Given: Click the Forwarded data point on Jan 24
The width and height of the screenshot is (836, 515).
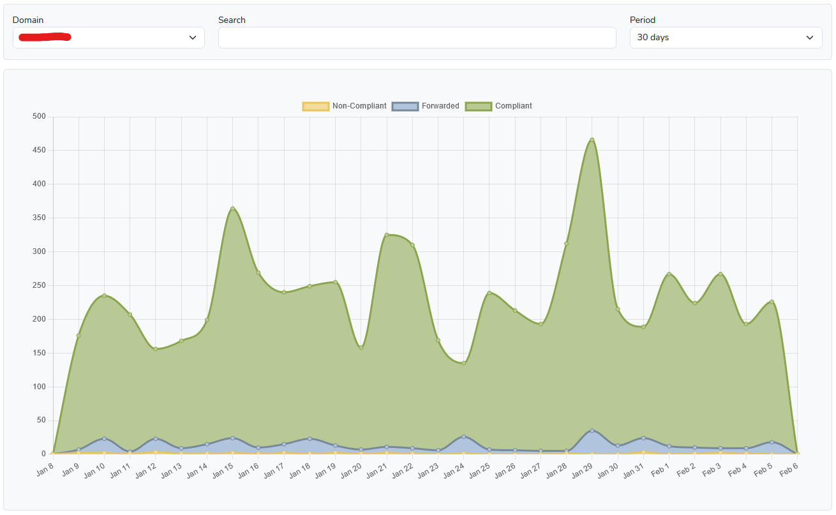Looking at the screenshot, I should click(464, 437).
